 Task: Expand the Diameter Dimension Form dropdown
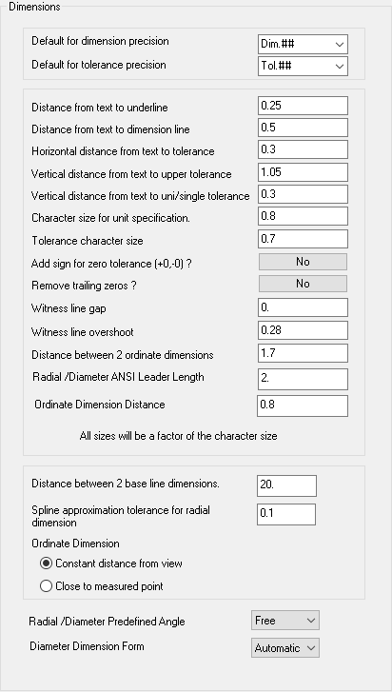click(285, 648)
